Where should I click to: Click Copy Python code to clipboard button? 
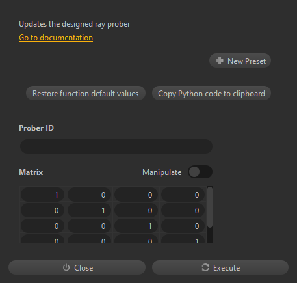tap(211, 93)
